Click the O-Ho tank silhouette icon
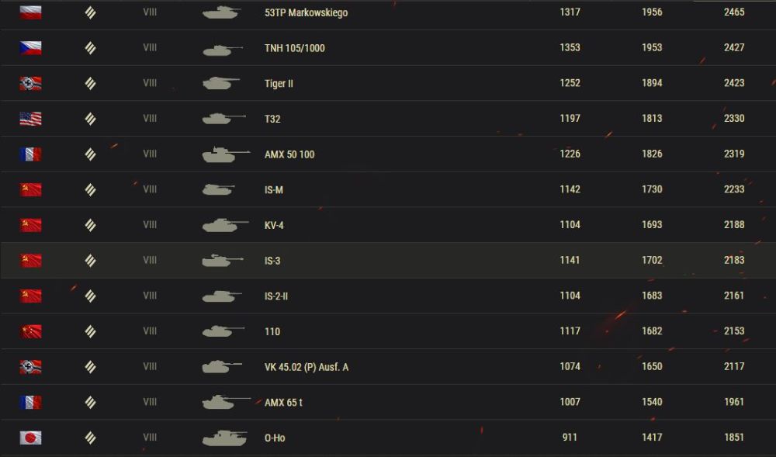Screen dimensions: 776x457 point(225,438)
